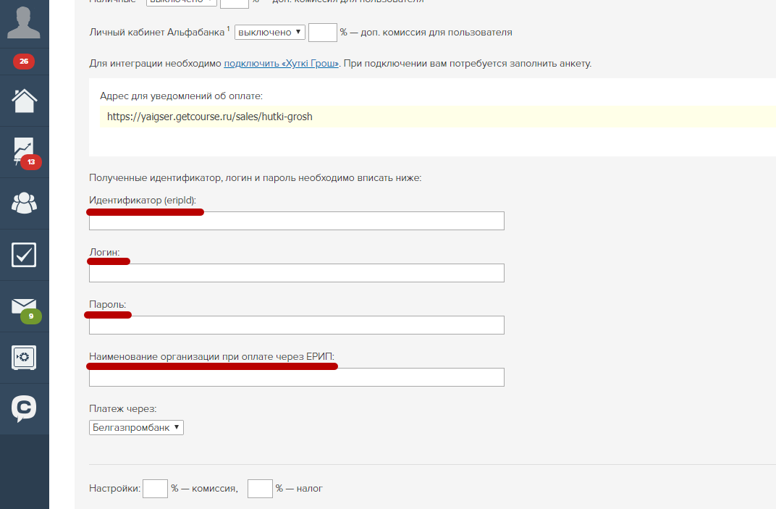Open the messages envelope icon in sidebar
The image size is (776, 509).
(25, 306)
